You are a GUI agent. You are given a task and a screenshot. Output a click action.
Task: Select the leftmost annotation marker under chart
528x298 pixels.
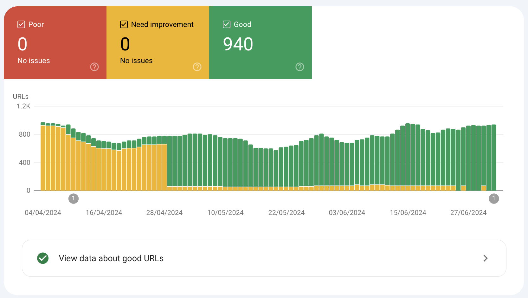74,199
